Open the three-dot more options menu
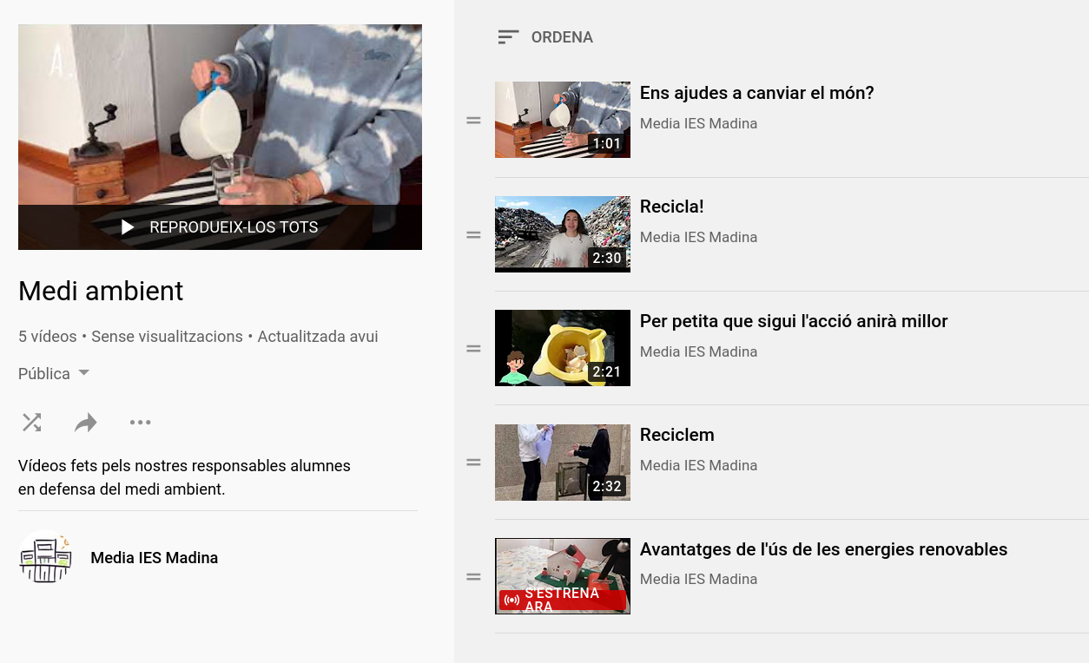 point(140,423)
